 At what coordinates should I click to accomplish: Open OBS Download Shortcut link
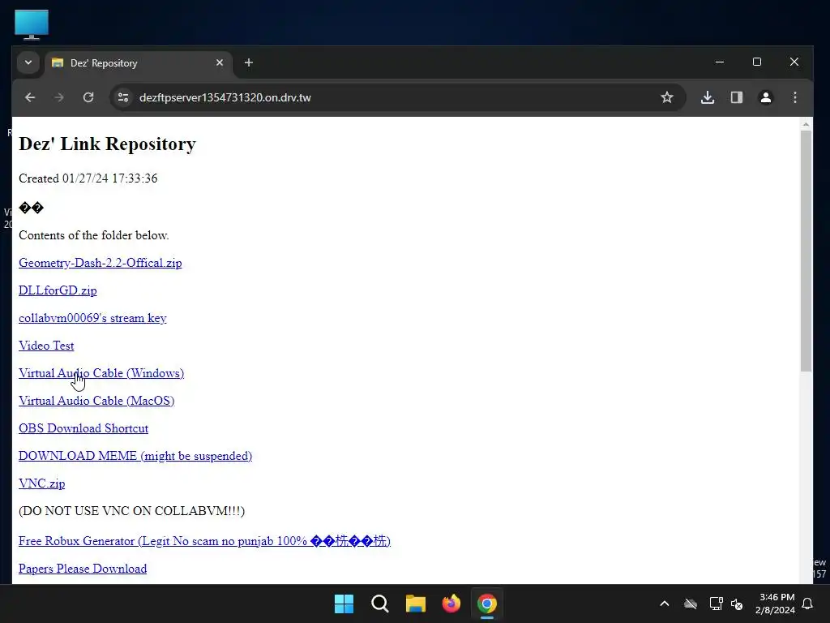tap(83, 428)
